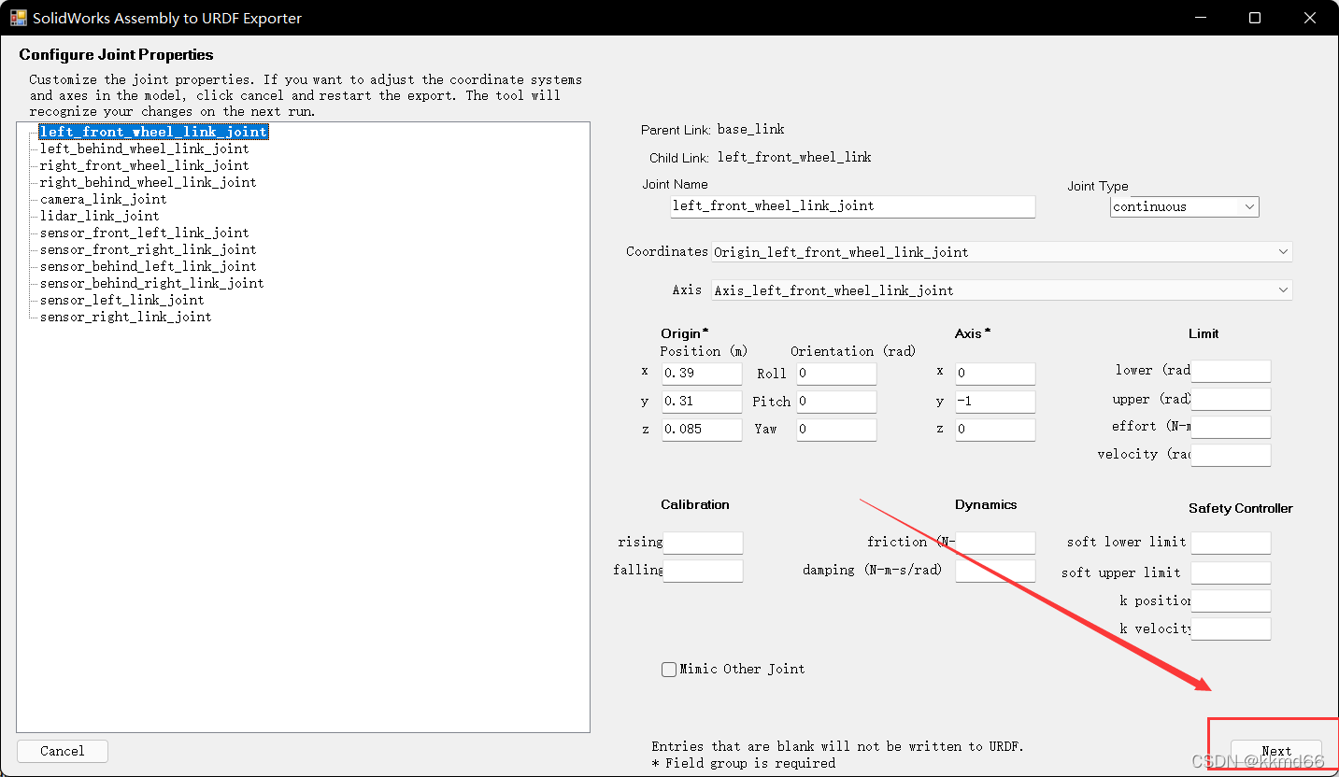Image resolution: width=1339 pixels, height=777 pixels.
Task: Select sensor_front_right_link_joint in the tree
Action: (x=148, y=249)
